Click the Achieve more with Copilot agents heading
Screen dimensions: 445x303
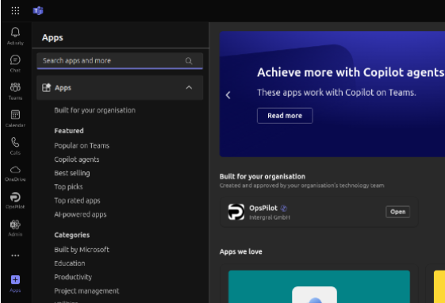351,72
